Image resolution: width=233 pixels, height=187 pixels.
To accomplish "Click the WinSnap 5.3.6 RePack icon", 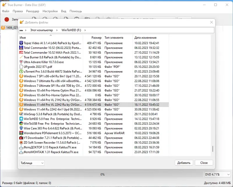I will (21, 114).
